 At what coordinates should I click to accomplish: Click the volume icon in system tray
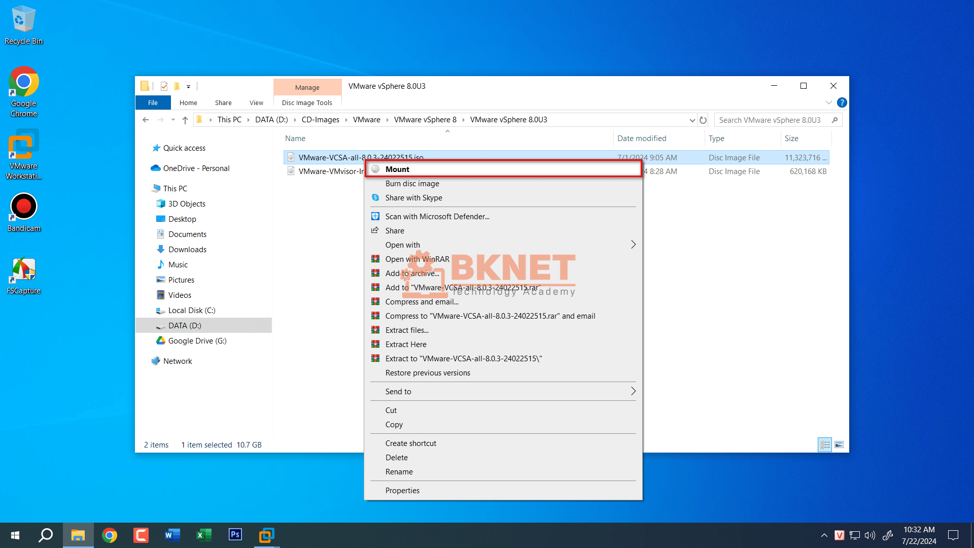click(870, 535)
